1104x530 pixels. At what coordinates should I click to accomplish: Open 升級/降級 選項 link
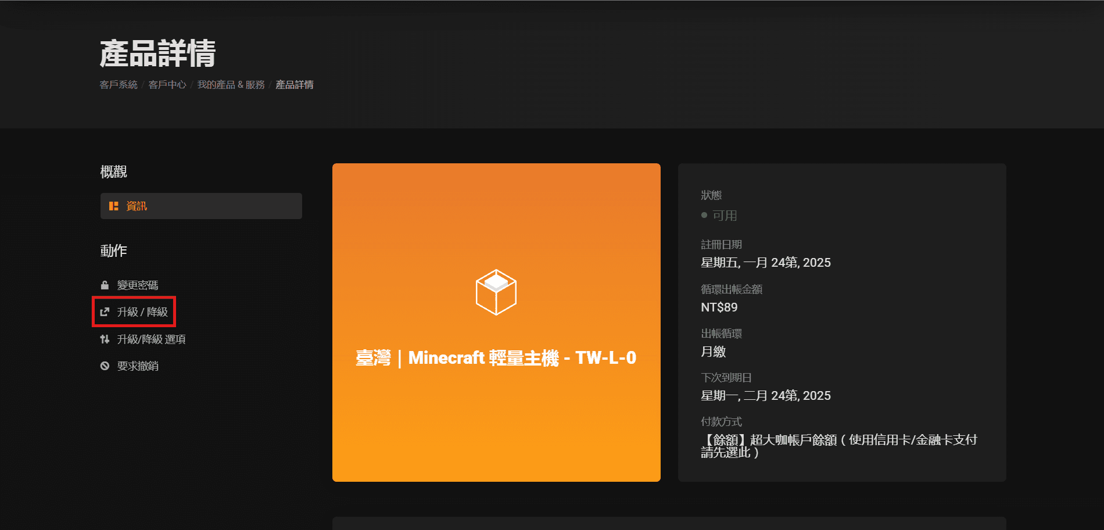pyautogui.click(x=152, y=339)
